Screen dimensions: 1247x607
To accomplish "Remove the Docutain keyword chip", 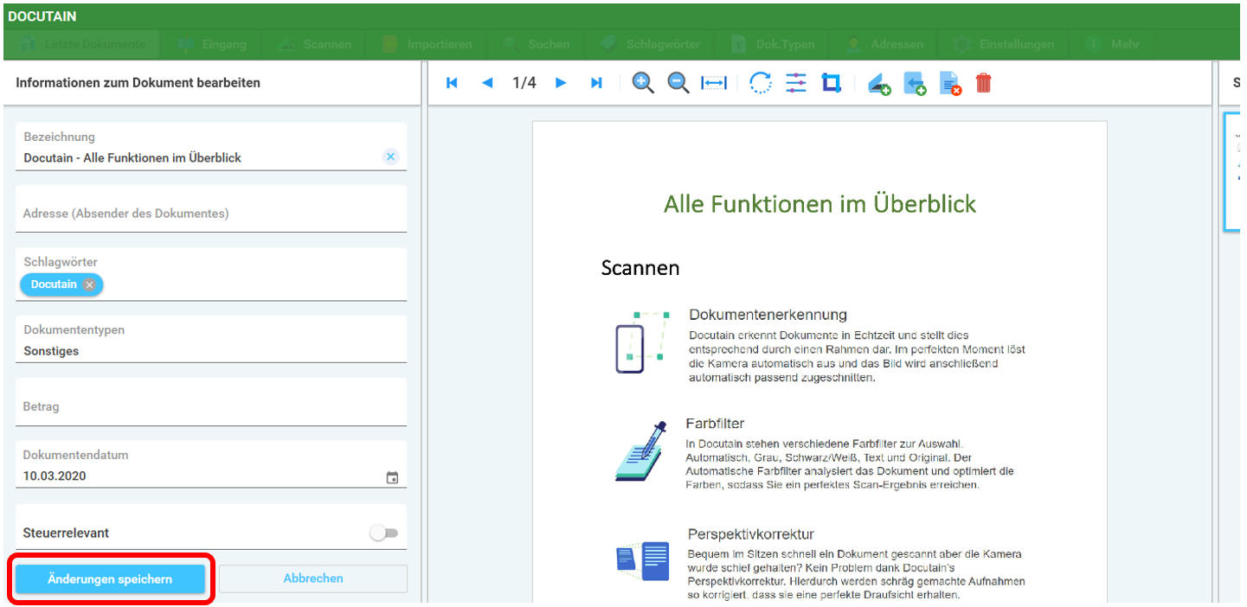I will (89, 284).
